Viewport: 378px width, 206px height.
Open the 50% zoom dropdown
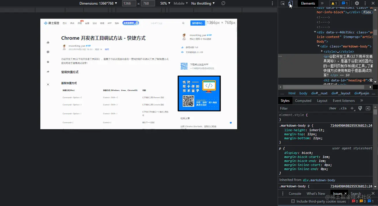click(165, 3)
